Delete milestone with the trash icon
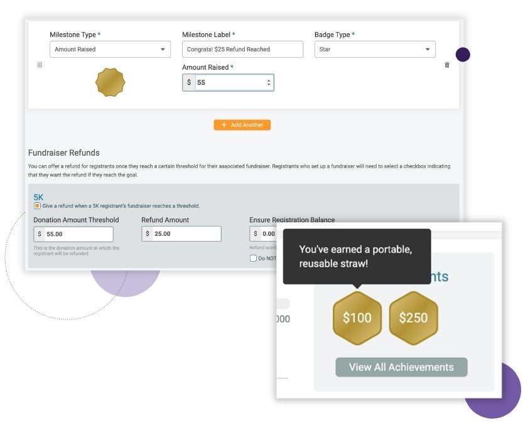528x423 pixels. tap(447, 65)
